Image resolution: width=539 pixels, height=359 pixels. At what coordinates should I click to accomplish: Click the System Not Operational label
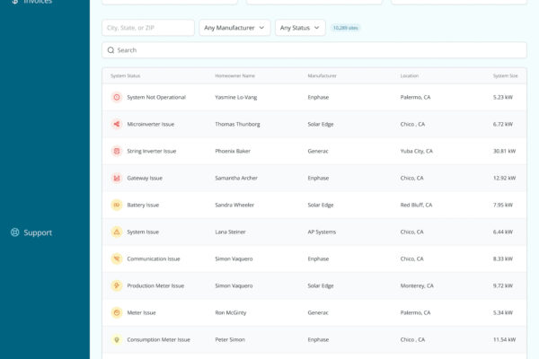(156, 97)
